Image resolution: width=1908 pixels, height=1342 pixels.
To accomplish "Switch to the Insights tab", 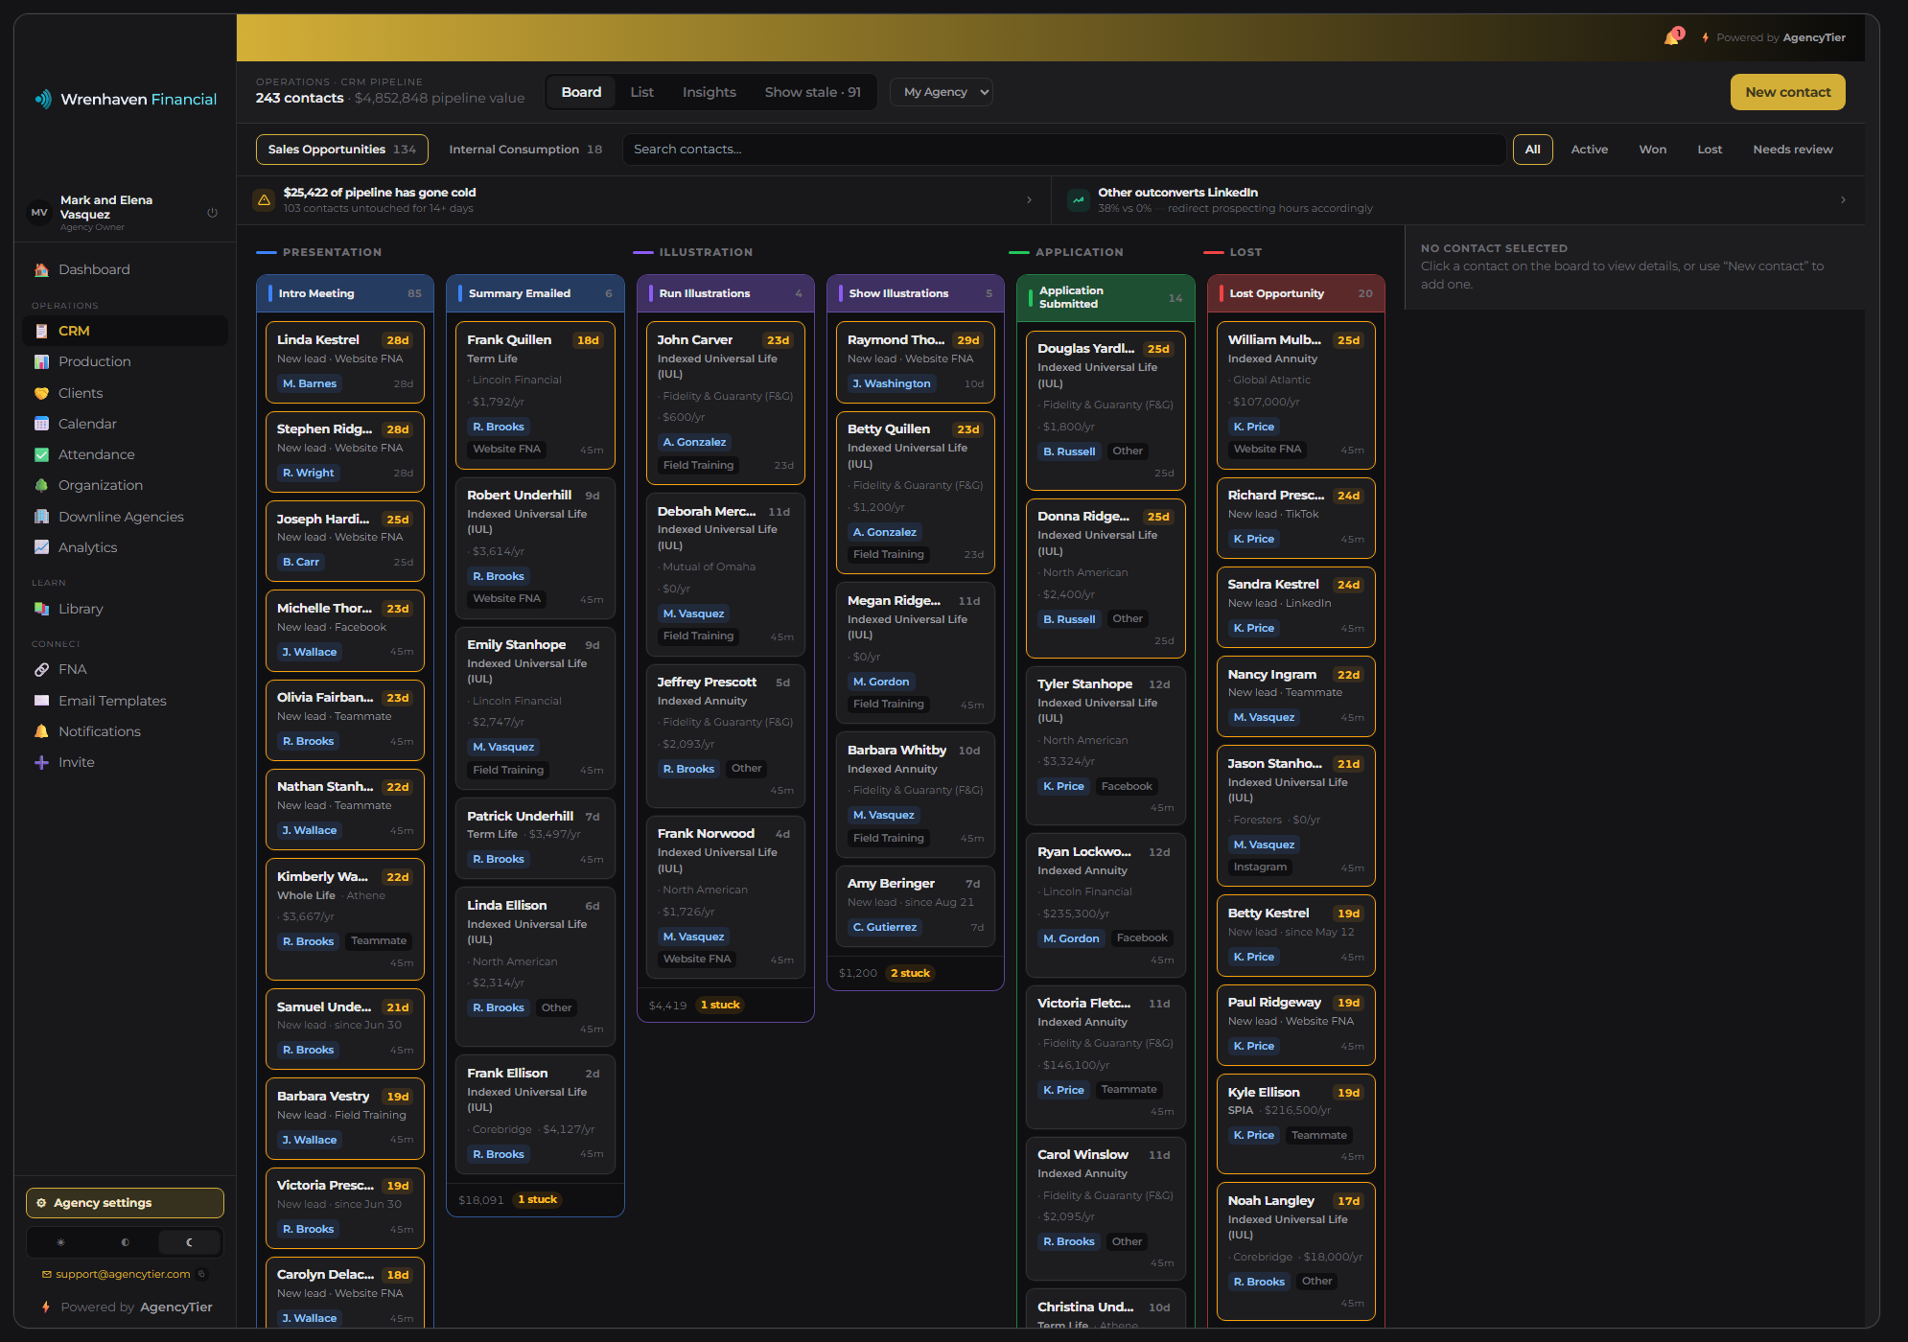I will (x=709, y=92).
